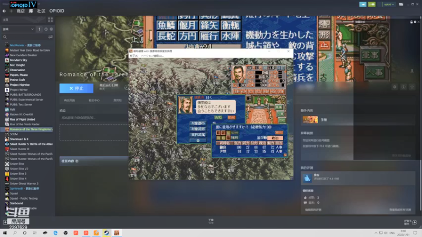Viewport: 422px width, 237px height.
Task: Select Romance of the Three Kingdoms entry
Action: pos(27,129)
